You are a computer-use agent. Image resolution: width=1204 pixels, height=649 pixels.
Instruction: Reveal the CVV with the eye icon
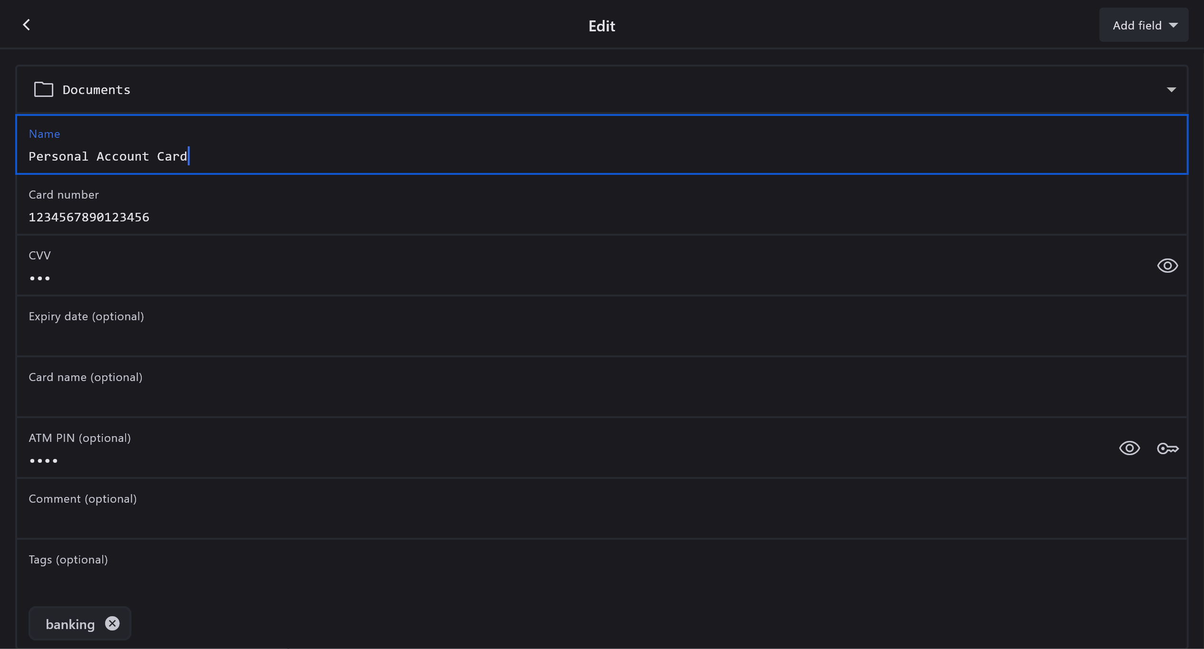tap(1167, 266)
